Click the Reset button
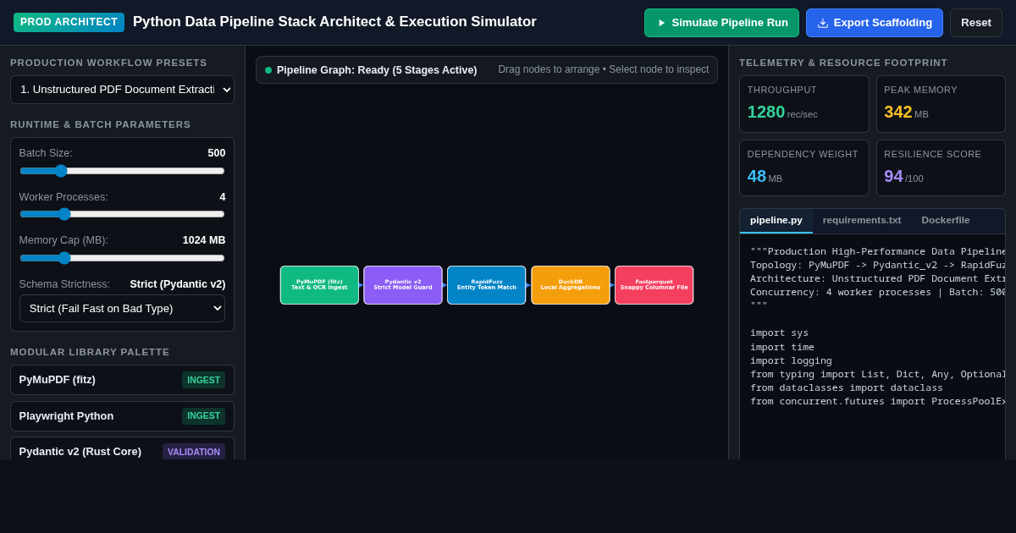The height and width of the screenshot is (533, 1016). tap(976, 23)
